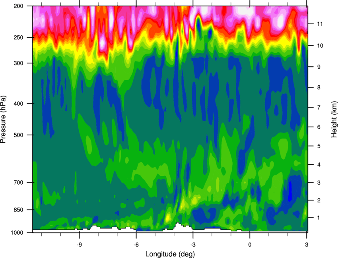Select the 300 pressure tick label
Screen dimensions: 338x258
click(19, 63)
